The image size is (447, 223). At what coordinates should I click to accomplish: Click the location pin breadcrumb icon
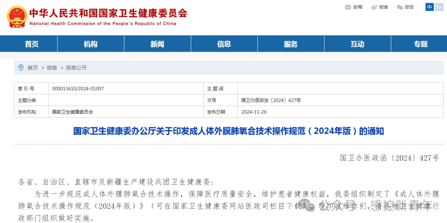click(x=21, y=68)
